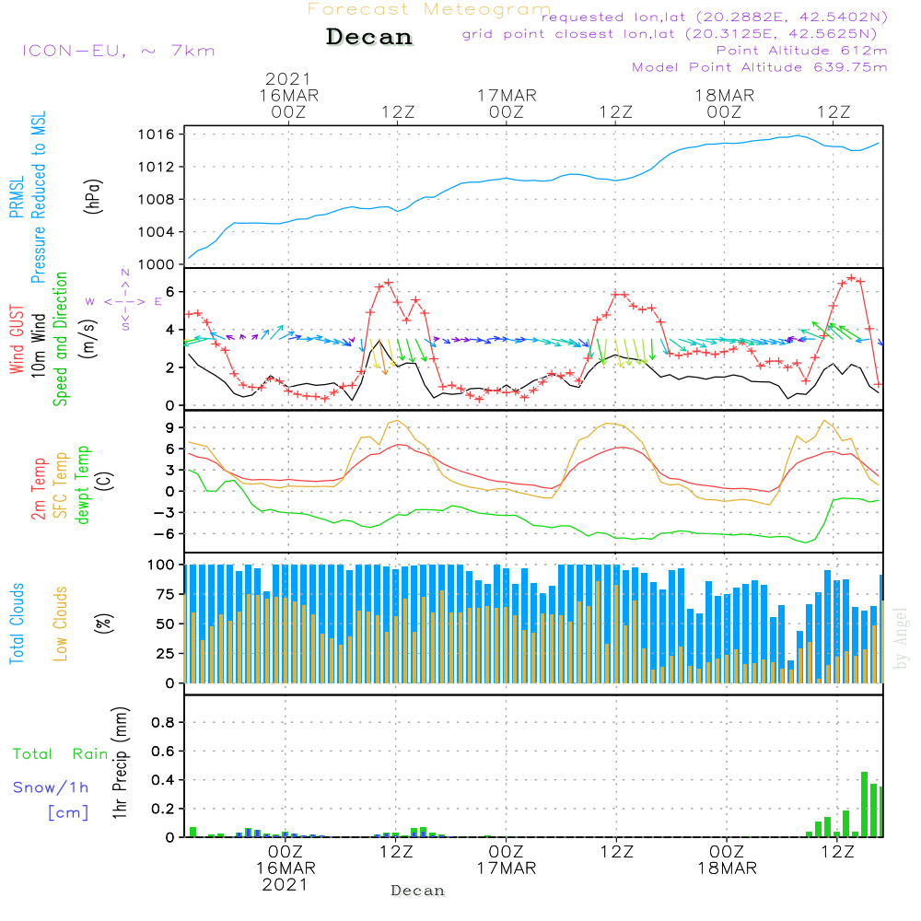Image resolution: width=921 pixels, height=921 pixels.
Task: Select the "(%)" cloud unit label
Action: tap(104, 624)
